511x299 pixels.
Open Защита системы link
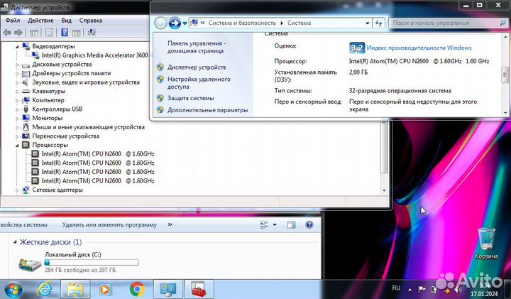point(191,98)
